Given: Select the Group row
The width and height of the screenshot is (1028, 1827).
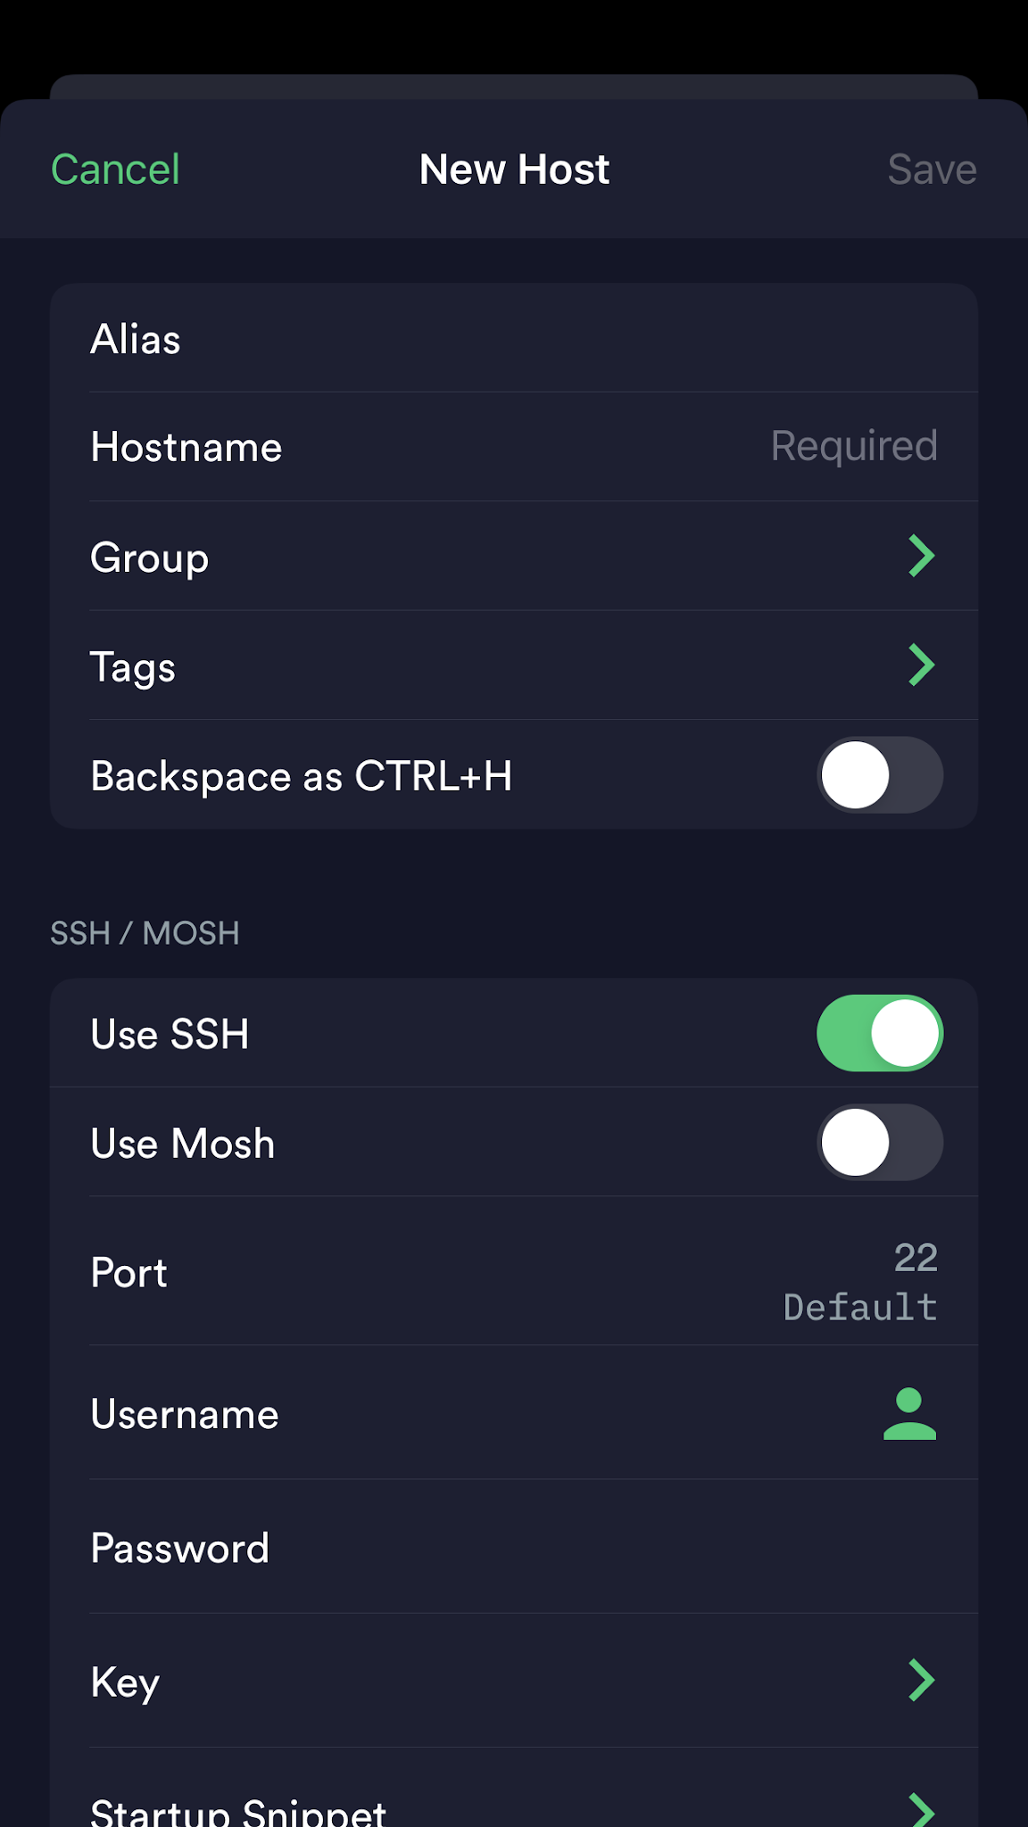Looking at the screenshot, I should (x=150, y=558).
